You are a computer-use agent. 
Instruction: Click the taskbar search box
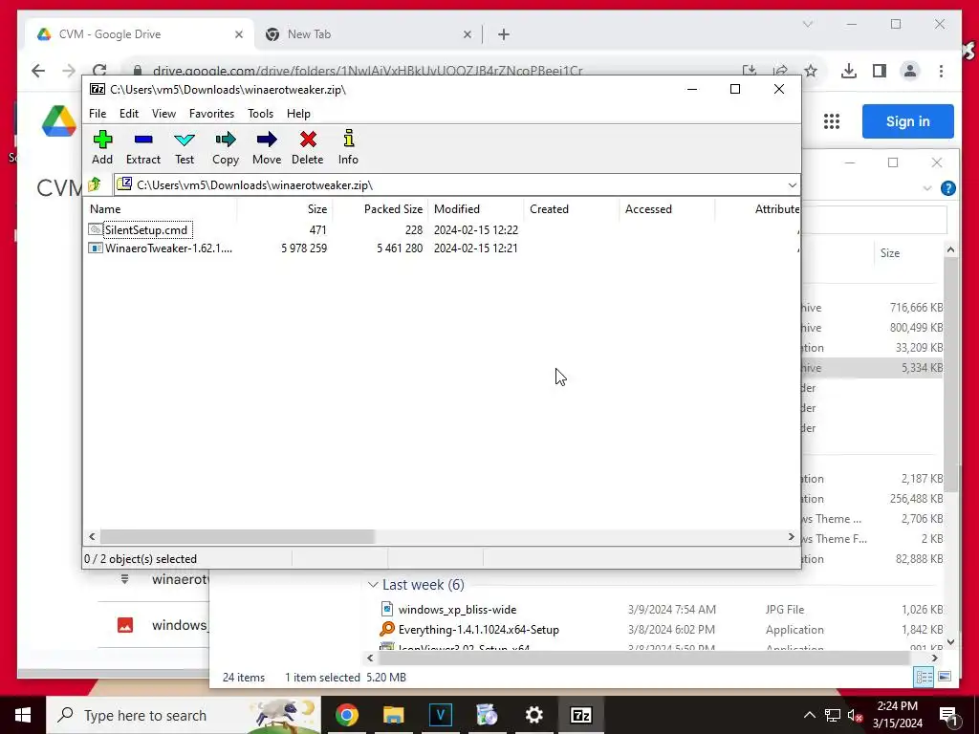tap(184, 715)
